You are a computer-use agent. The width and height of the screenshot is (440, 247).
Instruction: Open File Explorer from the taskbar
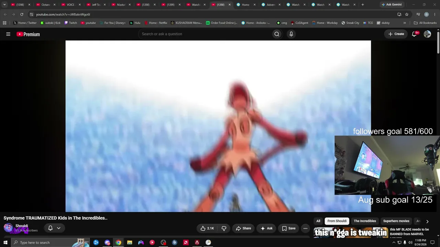pos(130,243)
